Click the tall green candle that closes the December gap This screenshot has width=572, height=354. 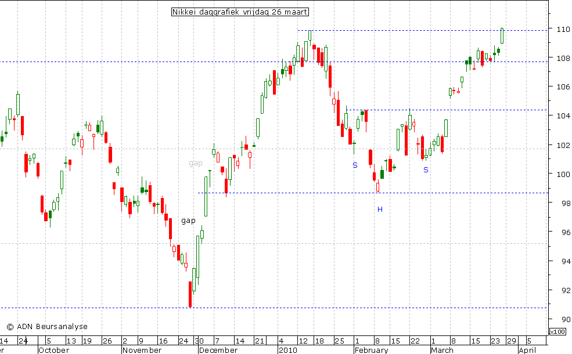(x=206, y=196)
